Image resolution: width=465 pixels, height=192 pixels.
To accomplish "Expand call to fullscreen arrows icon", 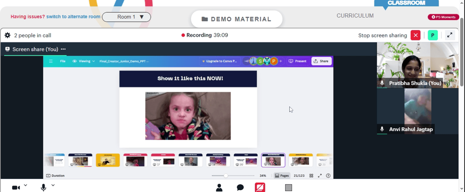I will pos(450,35).
